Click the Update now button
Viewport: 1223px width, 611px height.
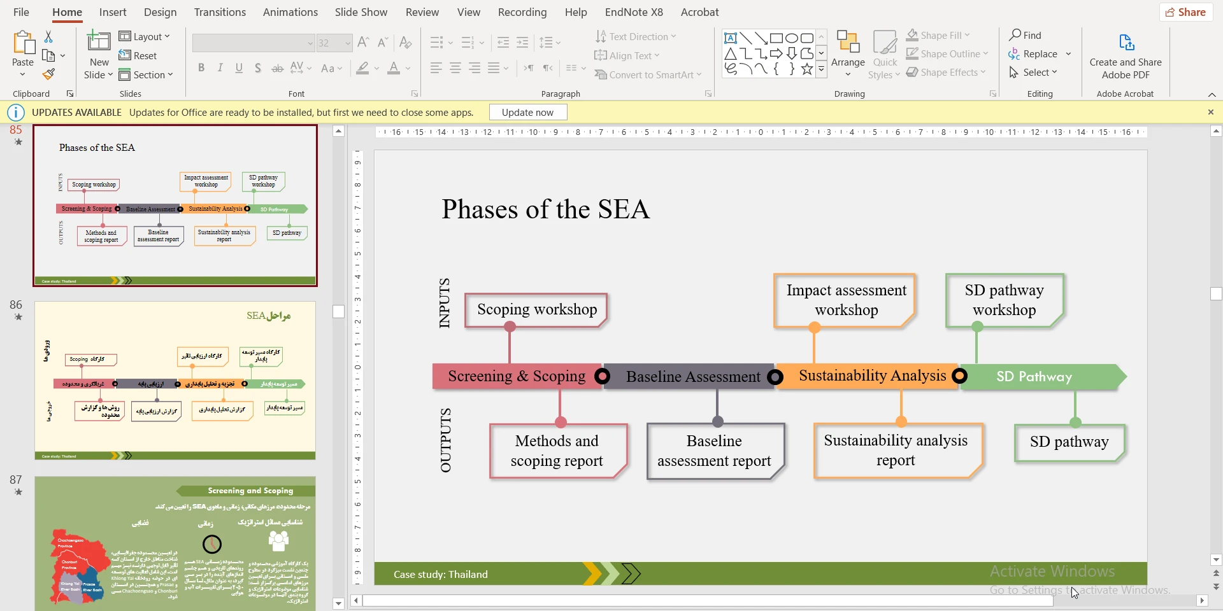pyautogui.click(x=527, y=113)
